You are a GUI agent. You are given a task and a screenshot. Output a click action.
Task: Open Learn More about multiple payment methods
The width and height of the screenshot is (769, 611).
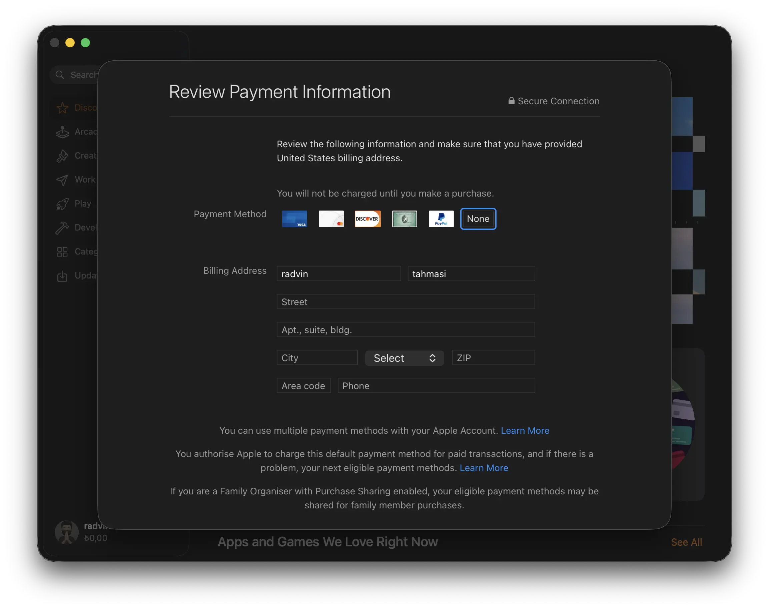click(x=525, y=431)
